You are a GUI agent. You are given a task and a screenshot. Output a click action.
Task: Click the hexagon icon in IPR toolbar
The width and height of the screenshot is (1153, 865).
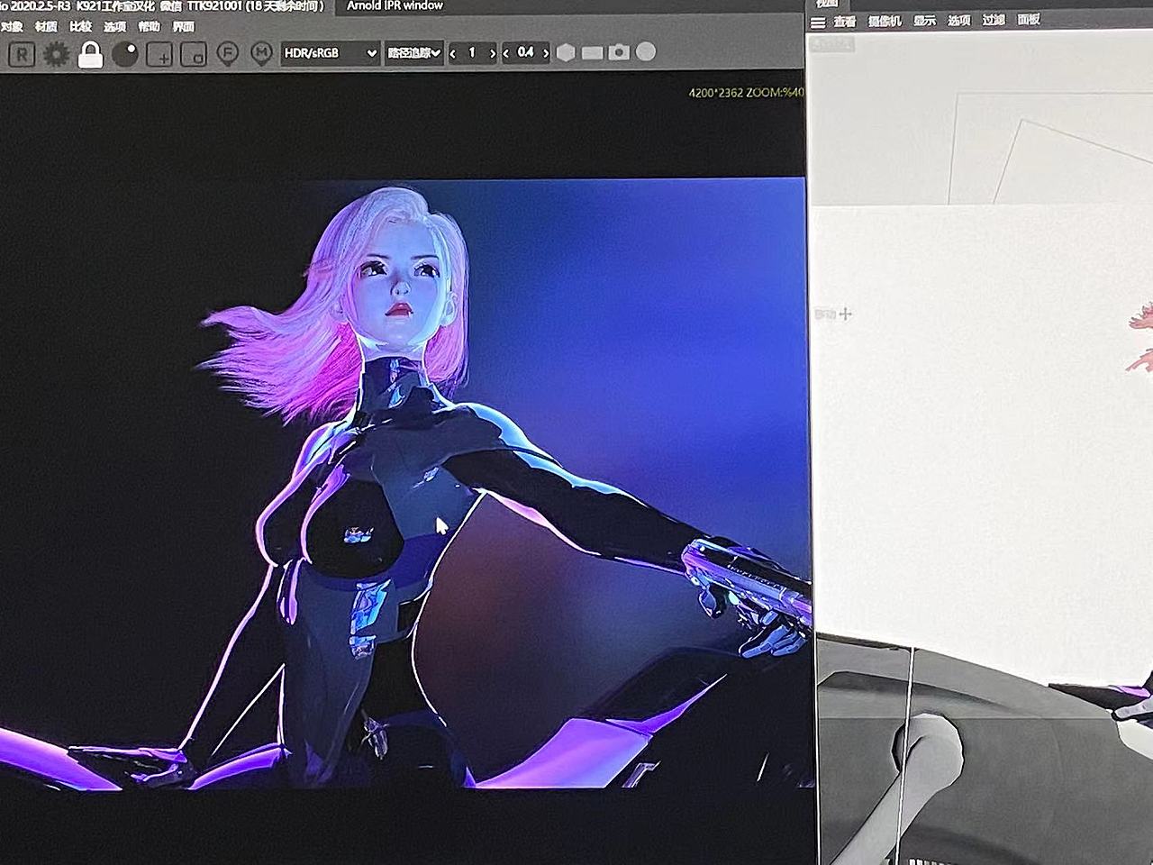(x=566, y=52)
